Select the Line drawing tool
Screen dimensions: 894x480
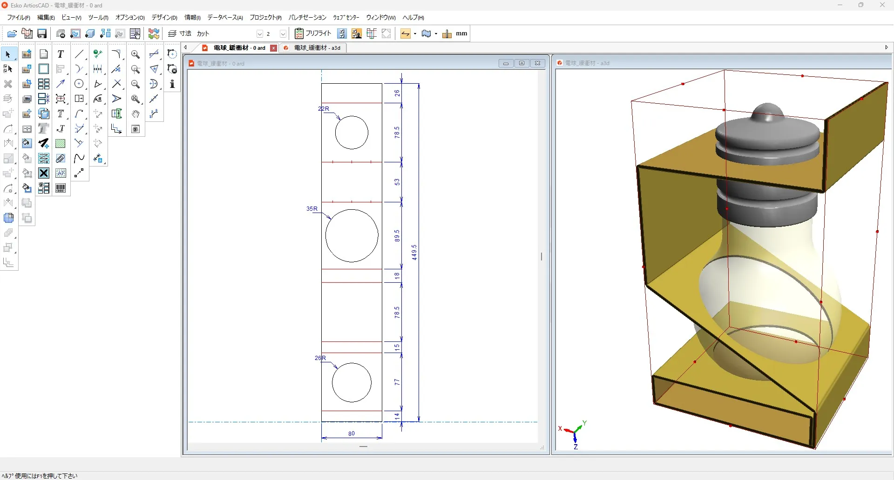pos(79,54)
